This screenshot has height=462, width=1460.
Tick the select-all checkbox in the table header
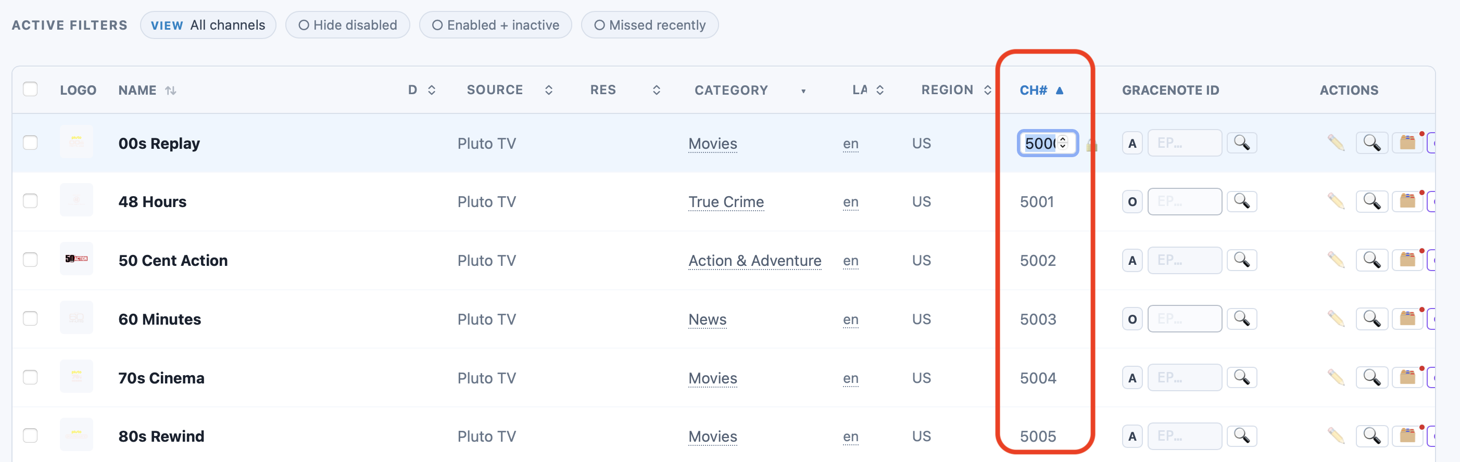[30, 89]
